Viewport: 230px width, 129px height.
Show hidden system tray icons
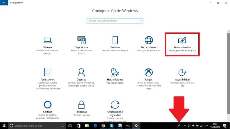pos(185,126)
